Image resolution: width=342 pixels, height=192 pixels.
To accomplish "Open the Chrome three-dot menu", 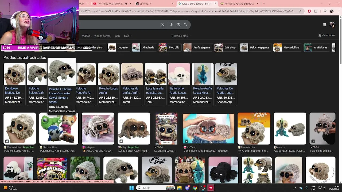I will pyautogui.click(x=338, y=11).
